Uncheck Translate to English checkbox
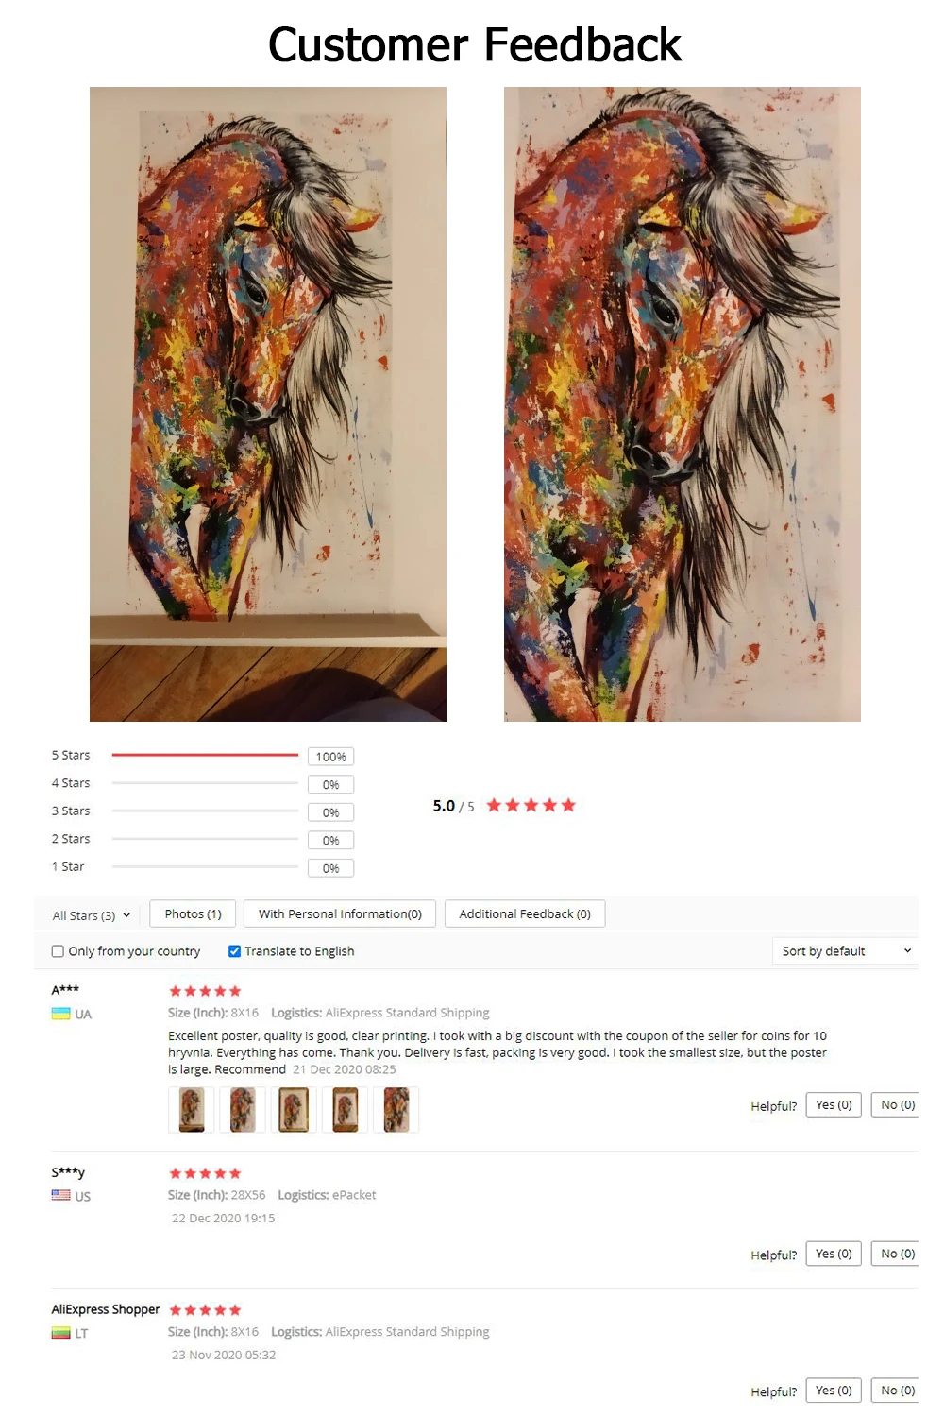The height and width of the screenshot is (1417, 944). pyautogui.click(x=234, y=951)
